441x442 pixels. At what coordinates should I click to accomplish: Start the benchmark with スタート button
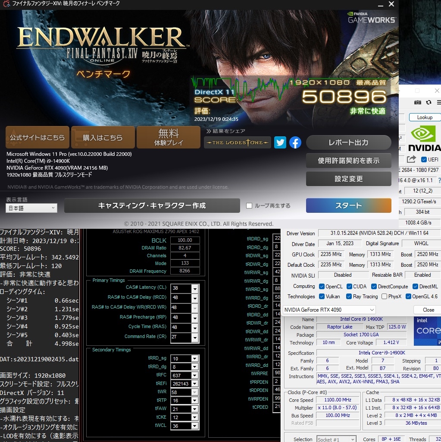[x=349, y=205]
